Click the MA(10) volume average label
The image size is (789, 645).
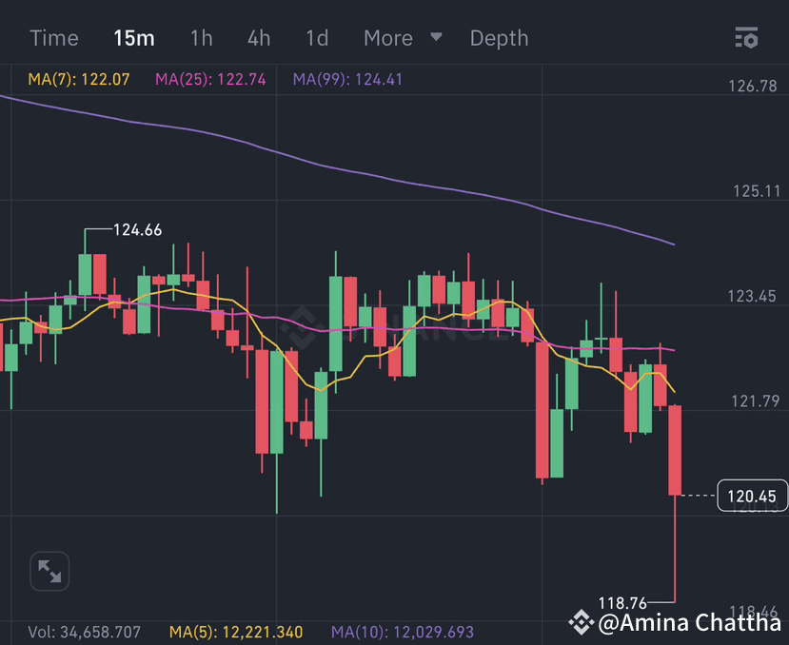401,632
